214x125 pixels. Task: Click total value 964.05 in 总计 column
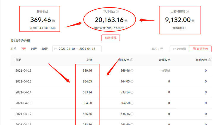click(x=87, y=82)
